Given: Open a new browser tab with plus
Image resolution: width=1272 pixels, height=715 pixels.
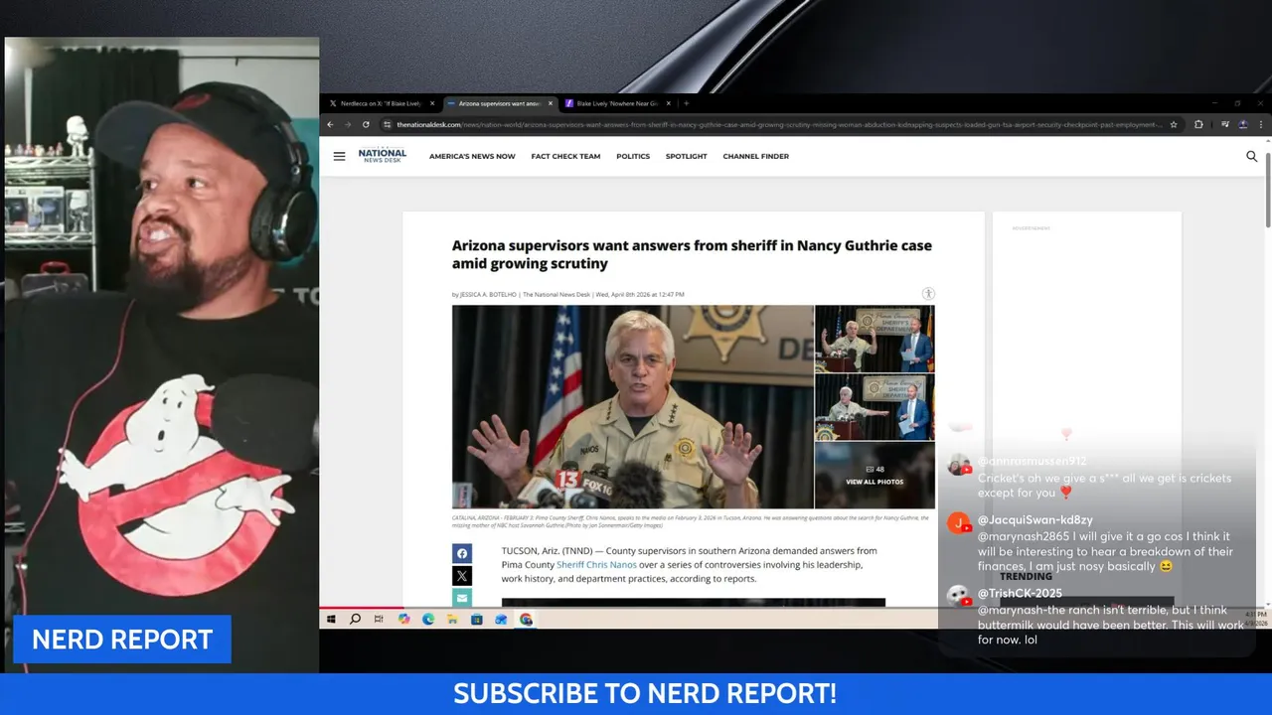Looking at the screenshot, I should point(686,103).
